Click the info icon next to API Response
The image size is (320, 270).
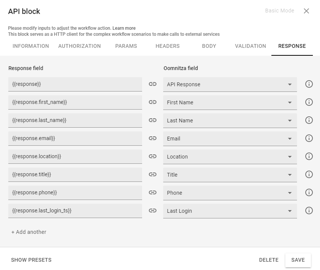click(309, 84)
